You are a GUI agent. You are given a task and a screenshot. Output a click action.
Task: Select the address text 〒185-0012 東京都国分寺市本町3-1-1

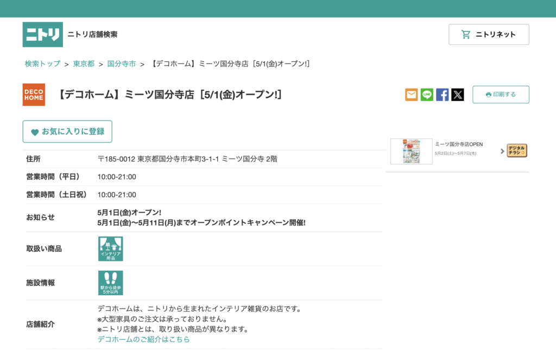158,159
